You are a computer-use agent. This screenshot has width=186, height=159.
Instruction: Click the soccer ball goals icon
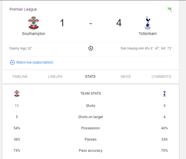coord(91,48)
